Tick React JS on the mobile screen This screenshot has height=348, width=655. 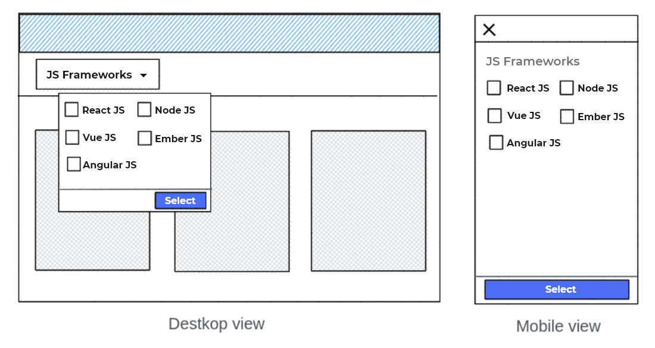[494, 87]
